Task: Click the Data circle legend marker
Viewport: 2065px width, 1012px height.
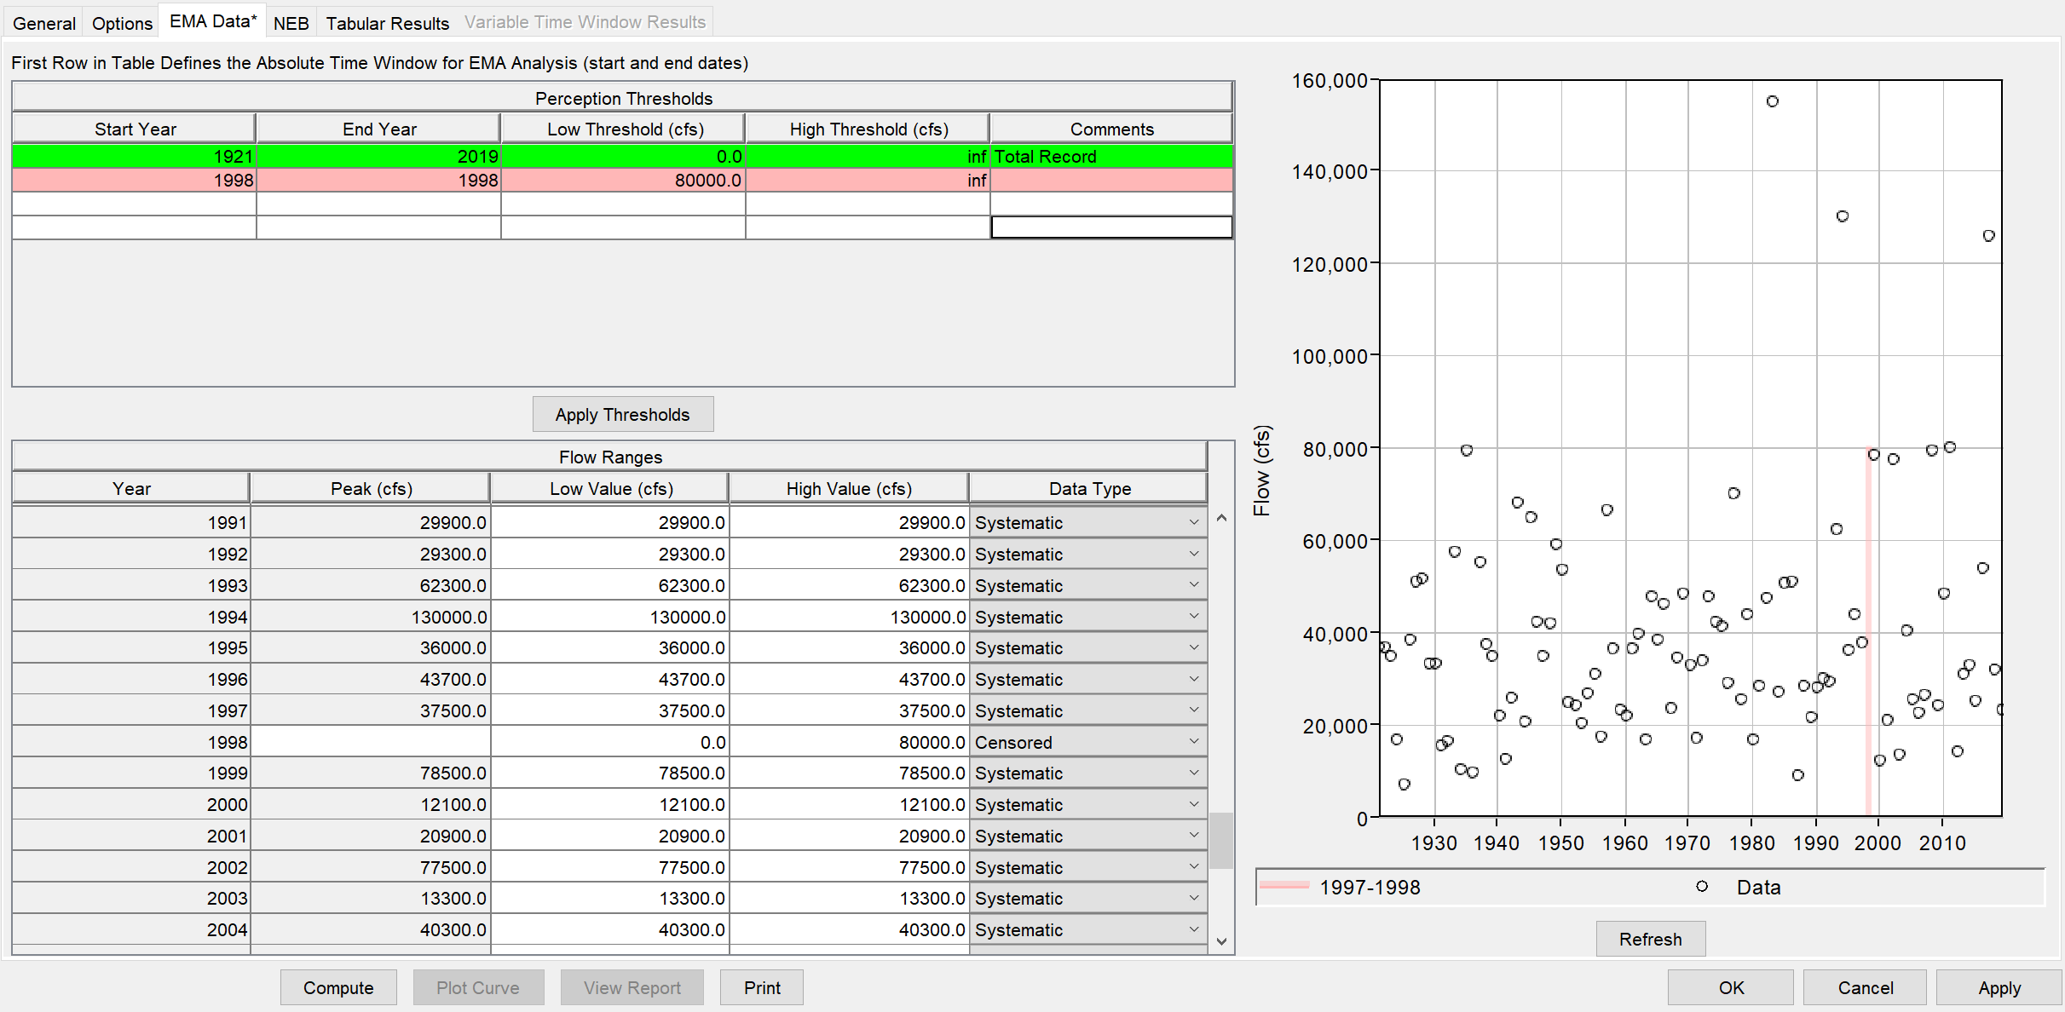Action: coord(1701,886)
